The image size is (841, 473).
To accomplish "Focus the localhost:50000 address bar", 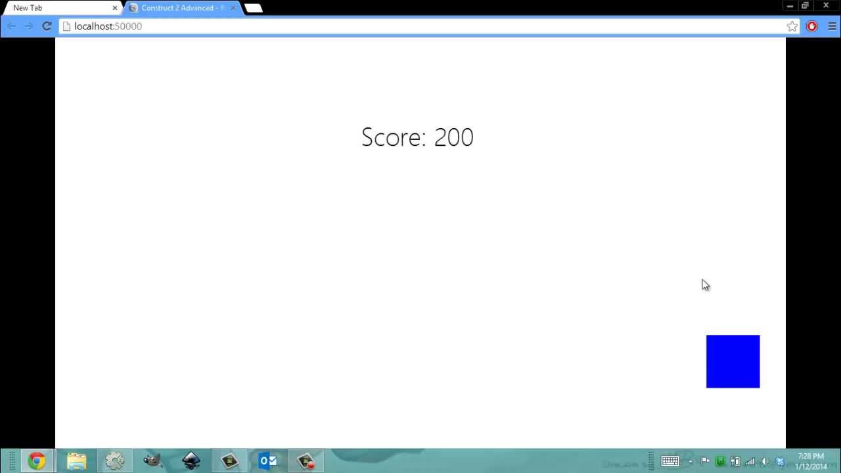I will point(422,26).
